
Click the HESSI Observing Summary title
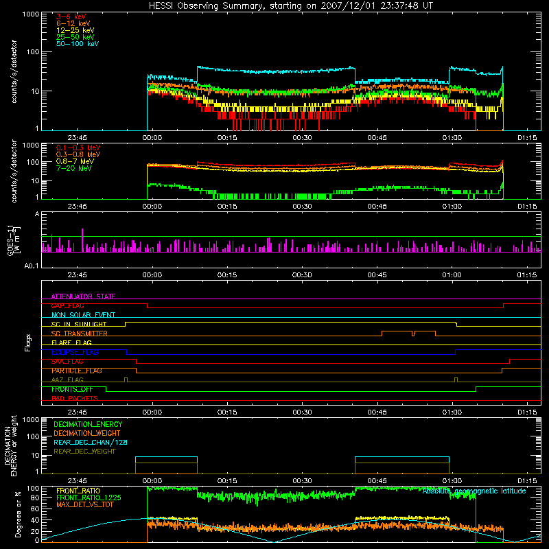(290, 5)
